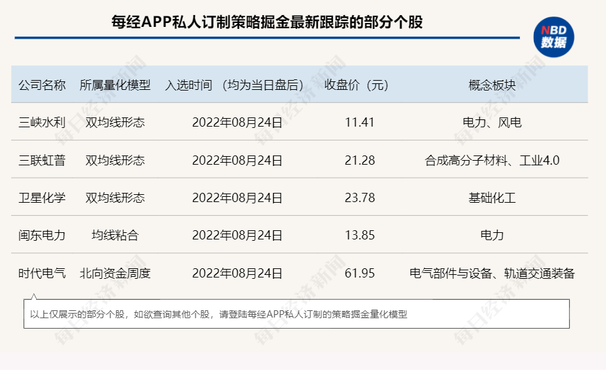Click the 北向资金周度 model cell
Screen dimensions: 606x370
[115, 274]
